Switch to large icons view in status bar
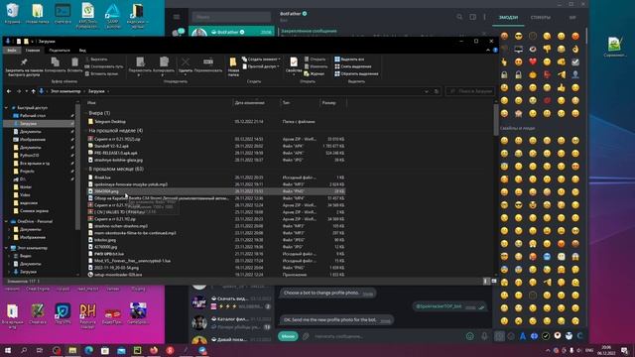The width and height of the screenshot is (635, 357). (494, 281)
